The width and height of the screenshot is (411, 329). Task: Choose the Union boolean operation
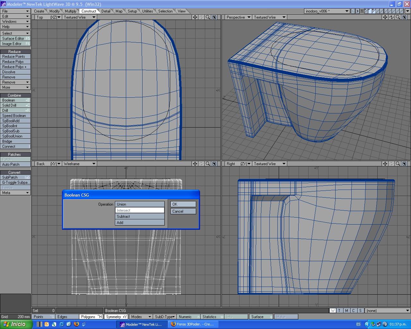point(140,204)
